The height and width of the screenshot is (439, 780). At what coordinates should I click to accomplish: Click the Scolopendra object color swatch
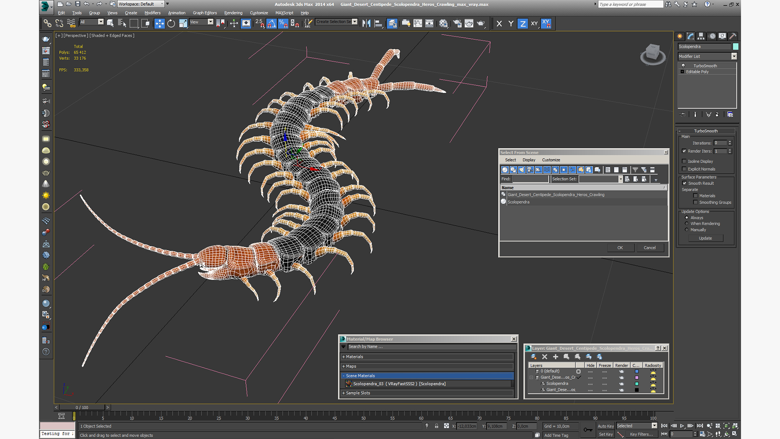click(x=736, y=47)
